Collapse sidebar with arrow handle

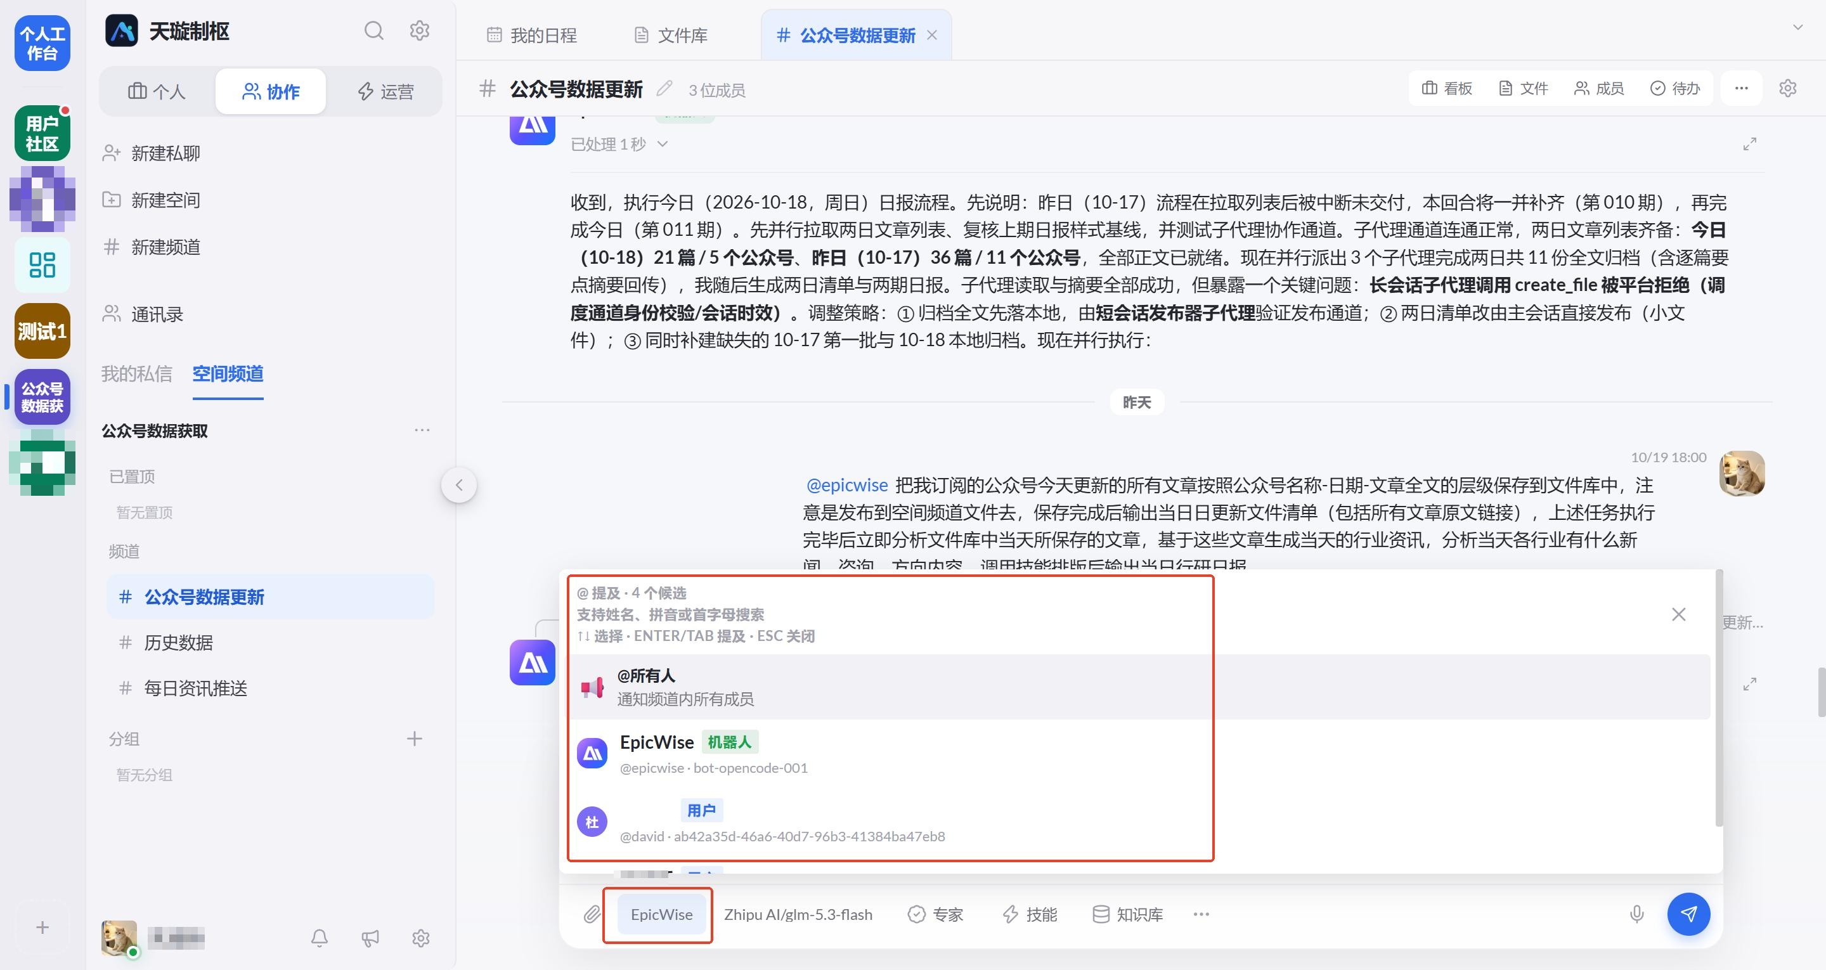[x=458, y=485]
